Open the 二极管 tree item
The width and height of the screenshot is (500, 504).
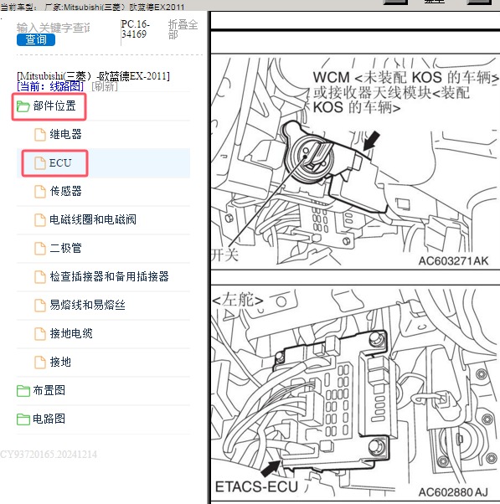[x=65, y=248]
